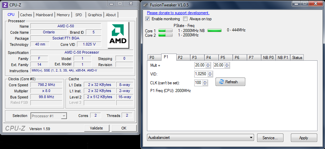Decrease the CLK value with down arrow

coord(205,84)
